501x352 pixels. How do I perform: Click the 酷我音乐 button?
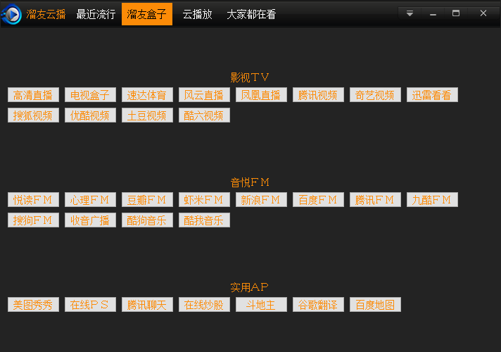[x=204, y=220]
